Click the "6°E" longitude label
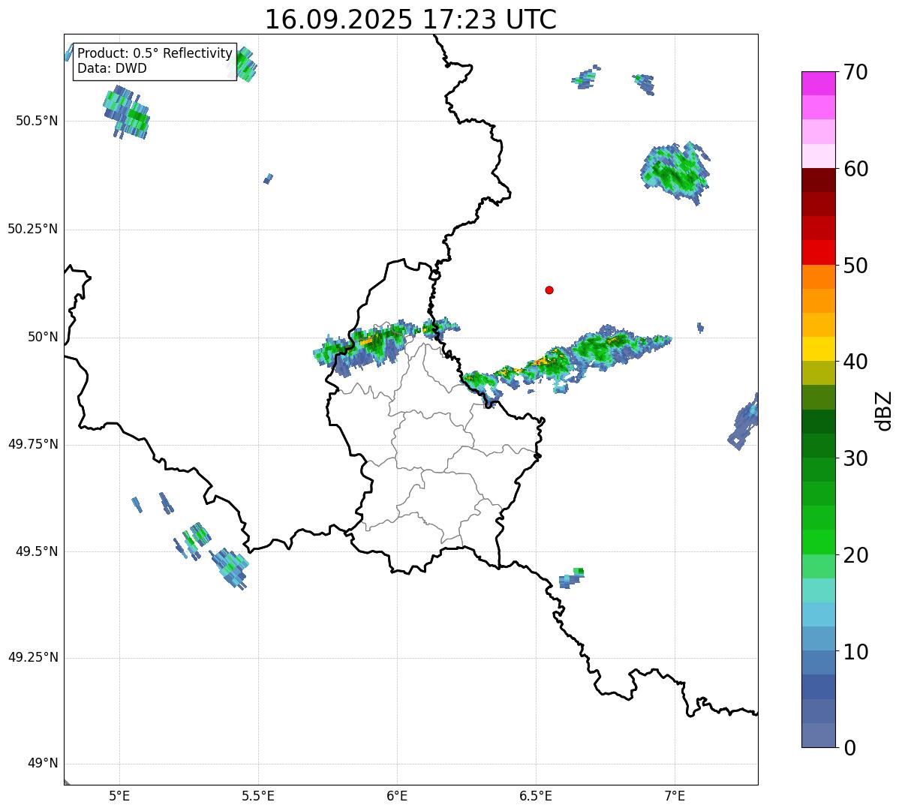Image resolution: width=902 pixels, height=811 pixels. (x=397, y=796)
